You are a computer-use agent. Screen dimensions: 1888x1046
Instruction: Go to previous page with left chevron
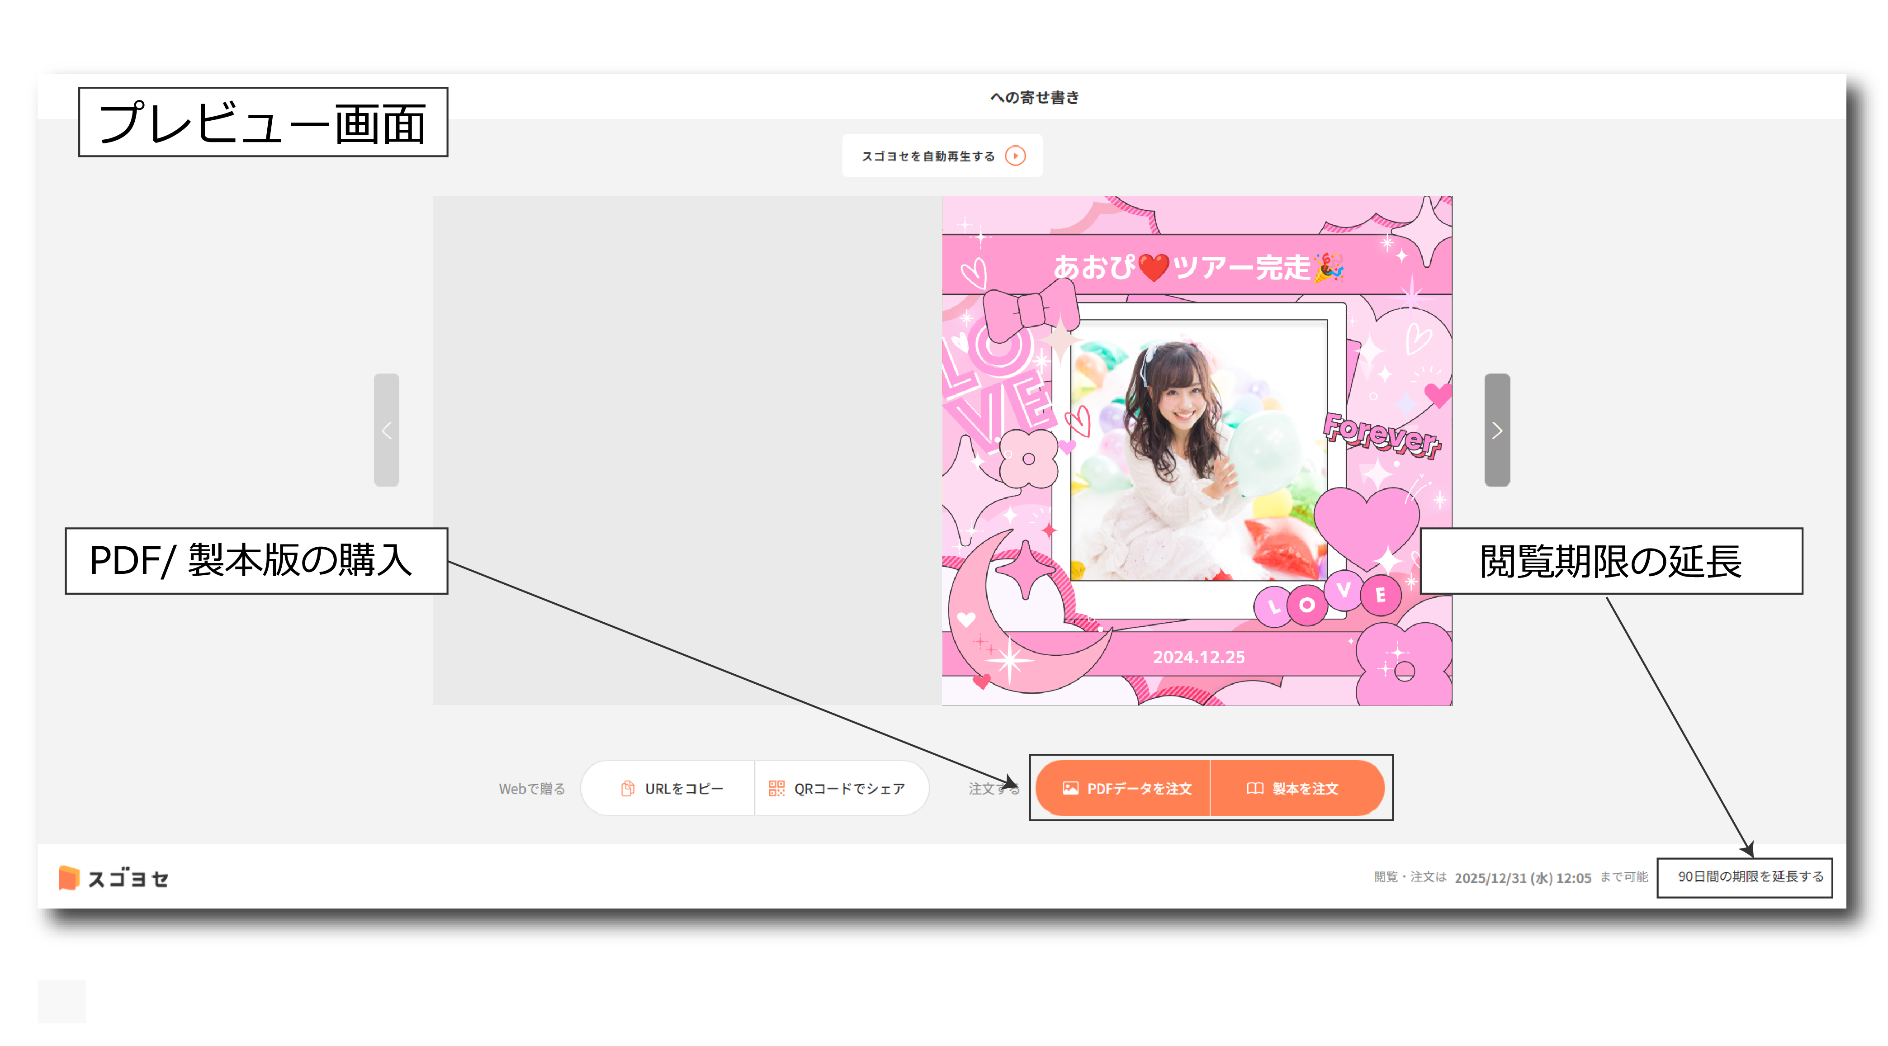(386, 430)
